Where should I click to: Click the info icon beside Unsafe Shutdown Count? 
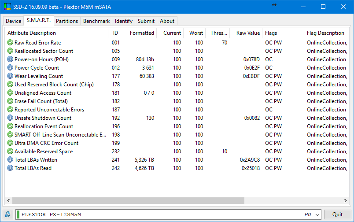[10, 118]
